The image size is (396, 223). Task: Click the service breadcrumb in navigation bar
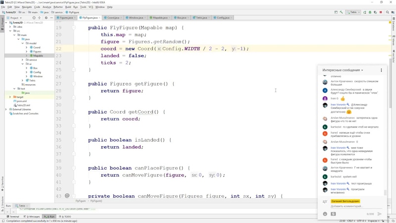tap(57, 12)
